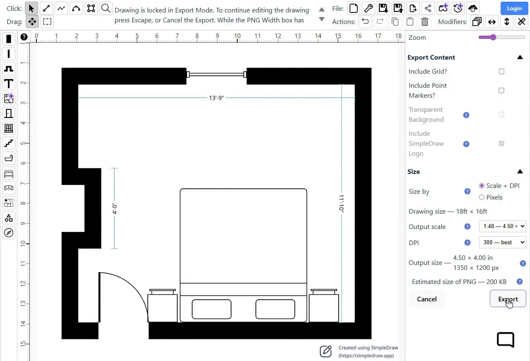Open the bed furniture tool
The image size is (530, 361).
click(9, 173)
